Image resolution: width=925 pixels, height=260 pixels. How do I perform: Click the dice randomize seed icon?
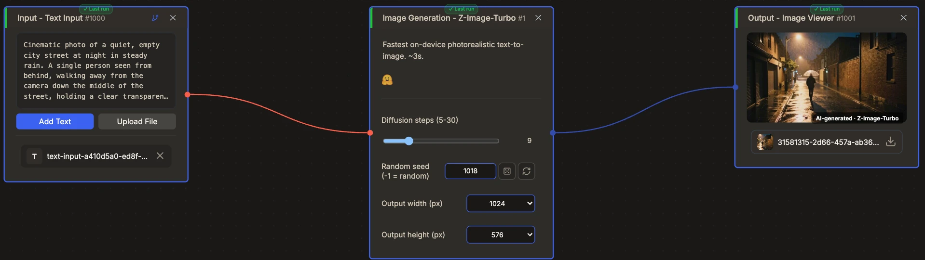(507, 171)
